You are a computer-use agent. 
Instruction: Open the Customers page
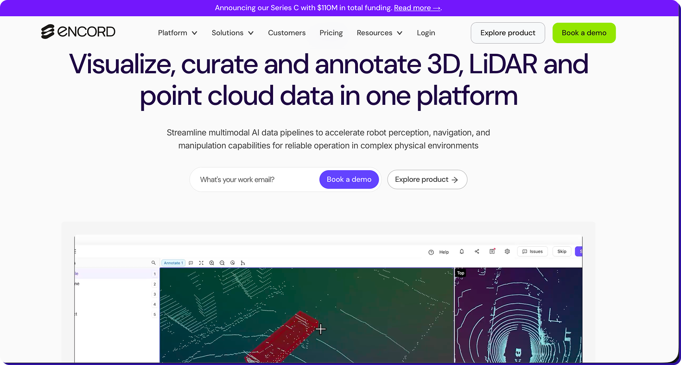pyautogui.click(x=287, y=33)
